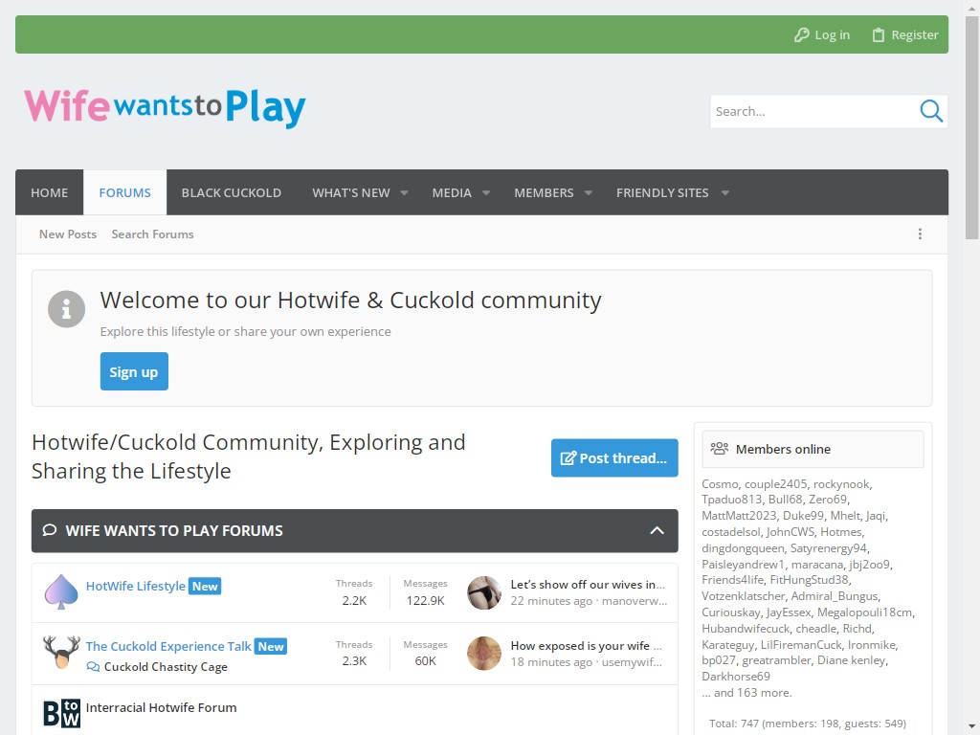Open member profile couple2405
Screen dimensions: 980x735
click(775, 483)
